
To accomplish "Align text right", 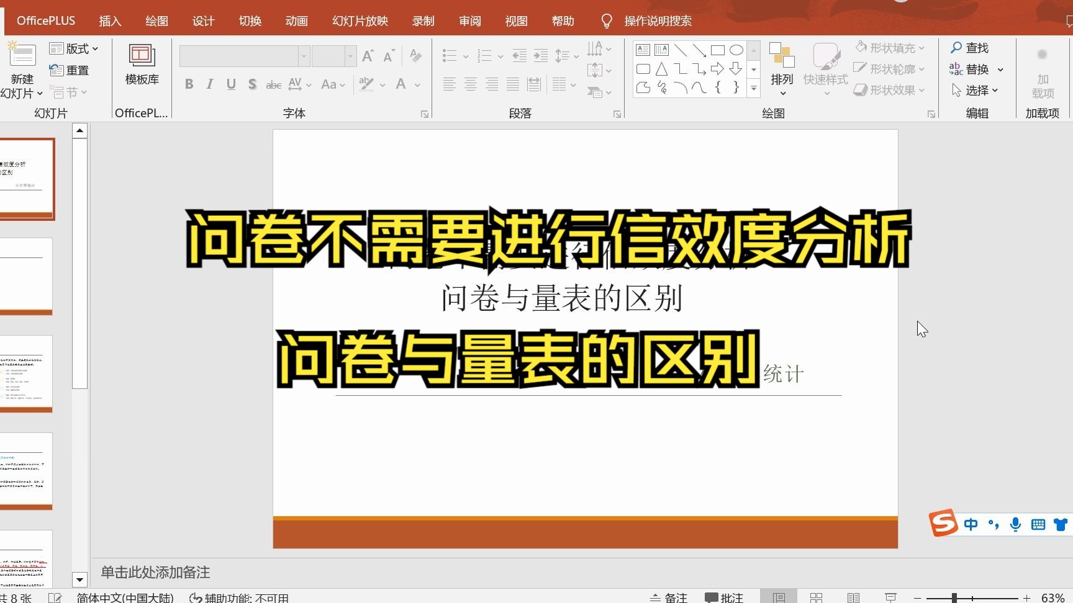I will pos(492,84).
